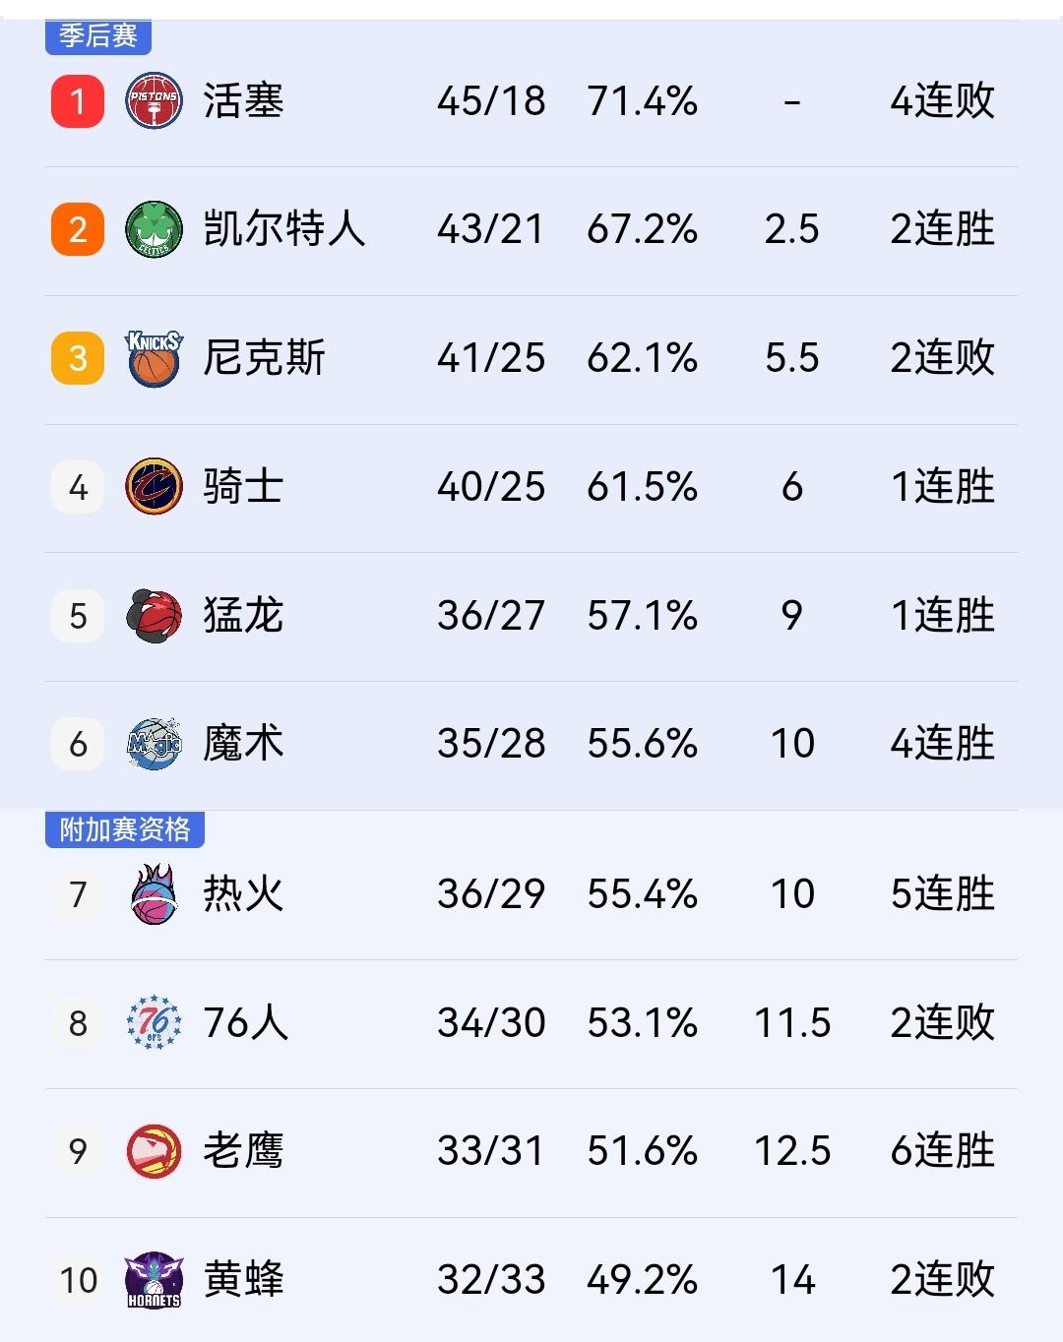Click the rank 1 badge
The height and width of the screenshot is (1342, 1063).
77,100
